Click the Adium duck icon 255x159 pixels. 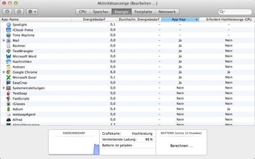click(x=9, y=109)
